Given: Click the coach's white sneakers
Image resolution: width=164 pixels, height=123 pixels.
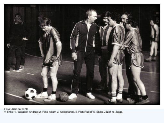Looking at the screenshot, I should (x=82, y=96).
